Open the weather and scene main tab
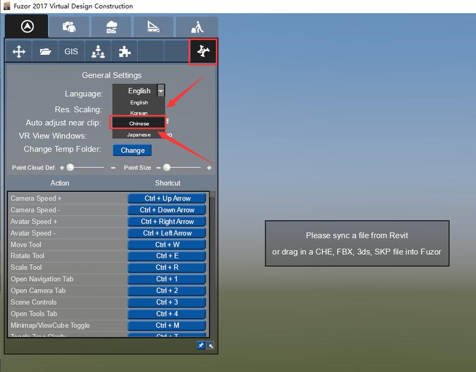The image size is (476, 372). [111, 27]
